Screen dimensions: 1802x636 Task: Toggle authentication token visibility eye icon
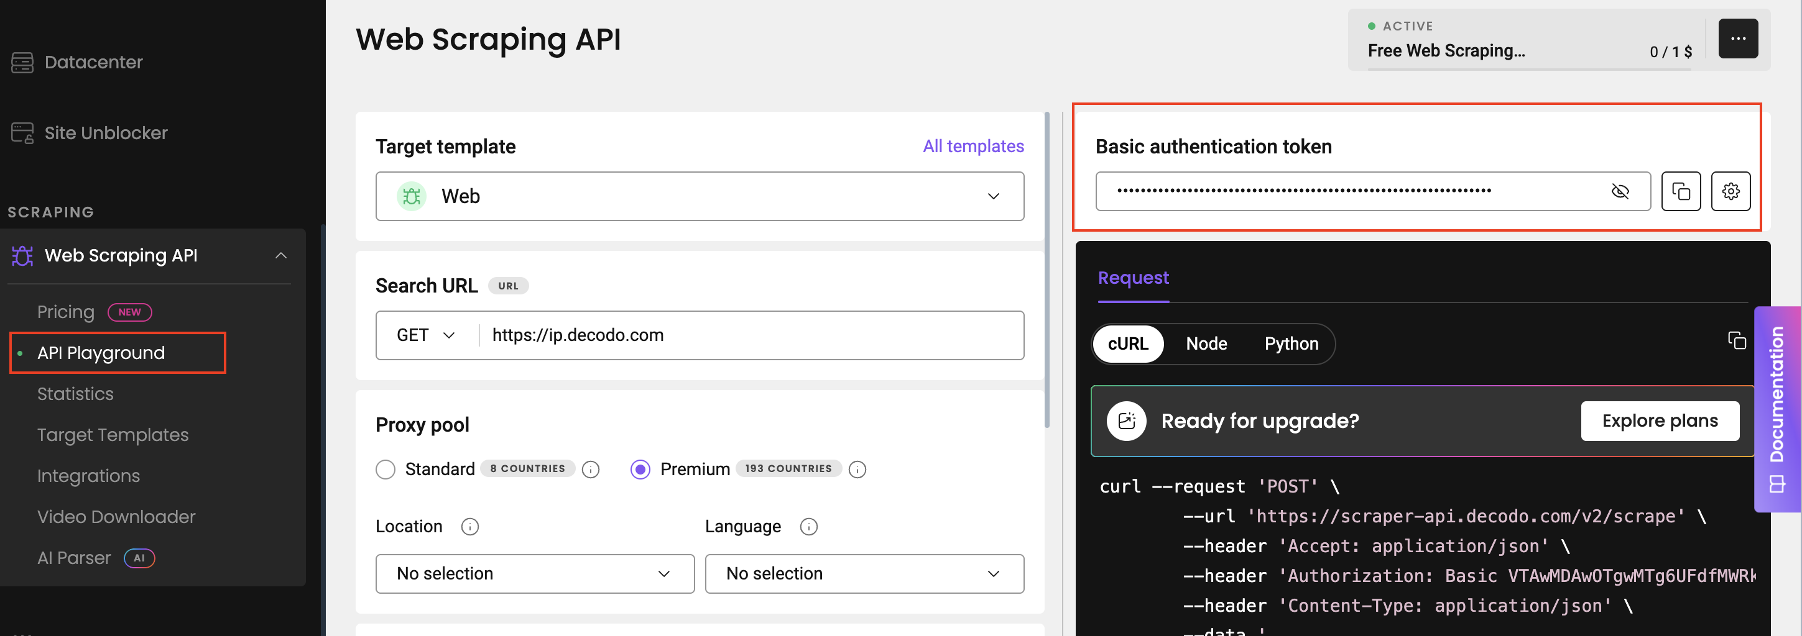coord(1620,191)
